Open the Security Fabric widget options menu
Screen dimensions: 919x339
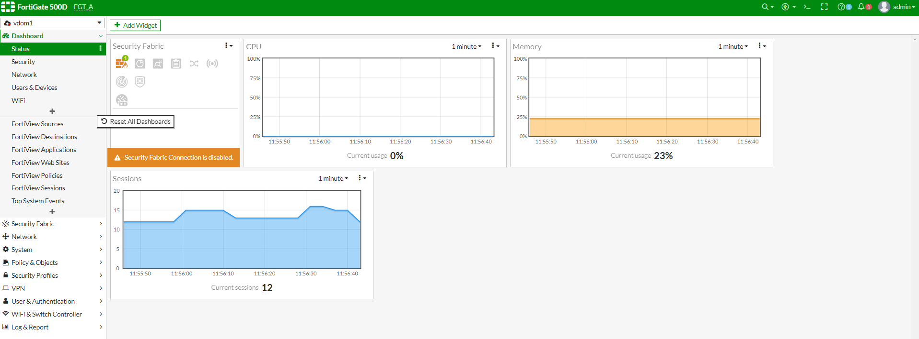point(229,46)
